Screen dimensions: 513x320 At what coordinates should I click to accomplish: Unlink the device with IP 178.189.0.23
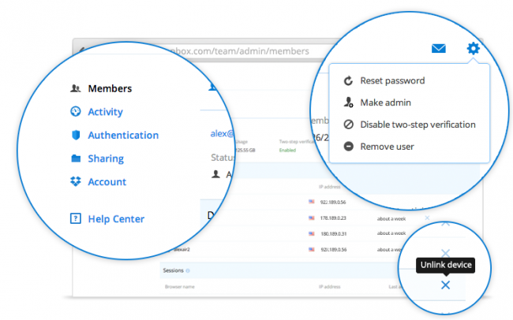[427, 218]
